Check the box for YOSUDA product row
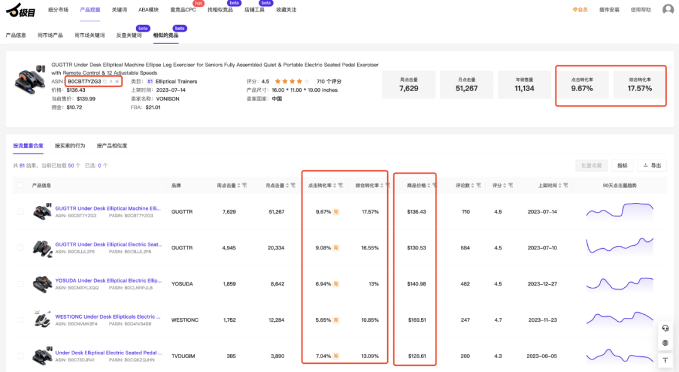Viewport: 679px width, 372px height. [21, 284]
